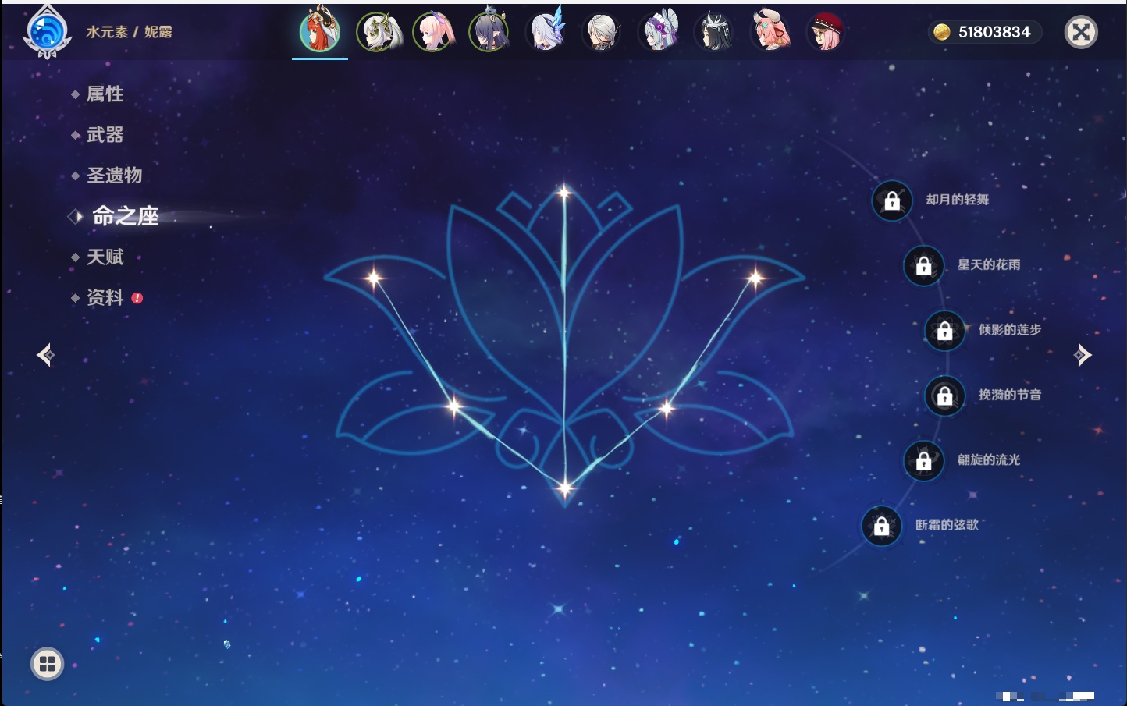
Task: Open the locked 断霜的弦歌 constellation icon
Action: [882, 526]
